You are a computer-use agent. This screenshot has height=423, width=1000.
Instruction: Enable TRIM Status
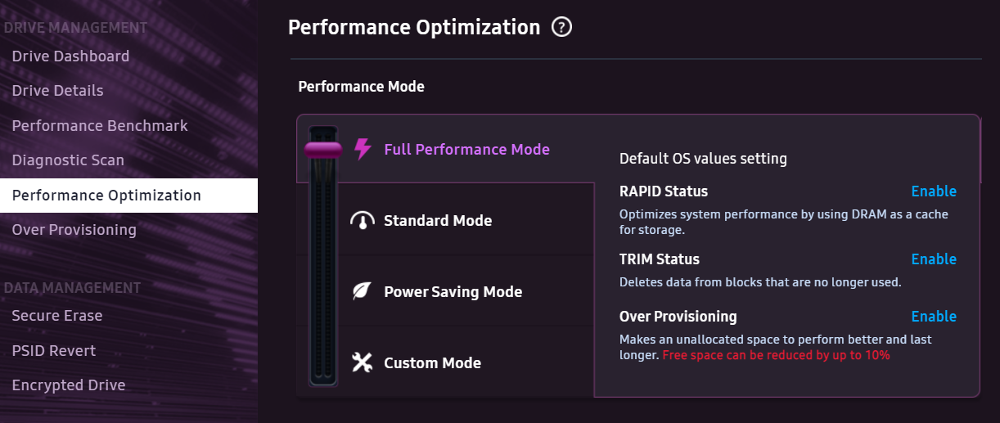pos(934,259)
